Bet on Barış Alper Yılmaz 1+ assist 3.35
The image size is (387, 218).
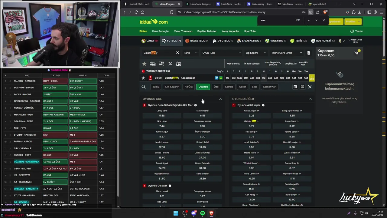(x=292, y=115)
